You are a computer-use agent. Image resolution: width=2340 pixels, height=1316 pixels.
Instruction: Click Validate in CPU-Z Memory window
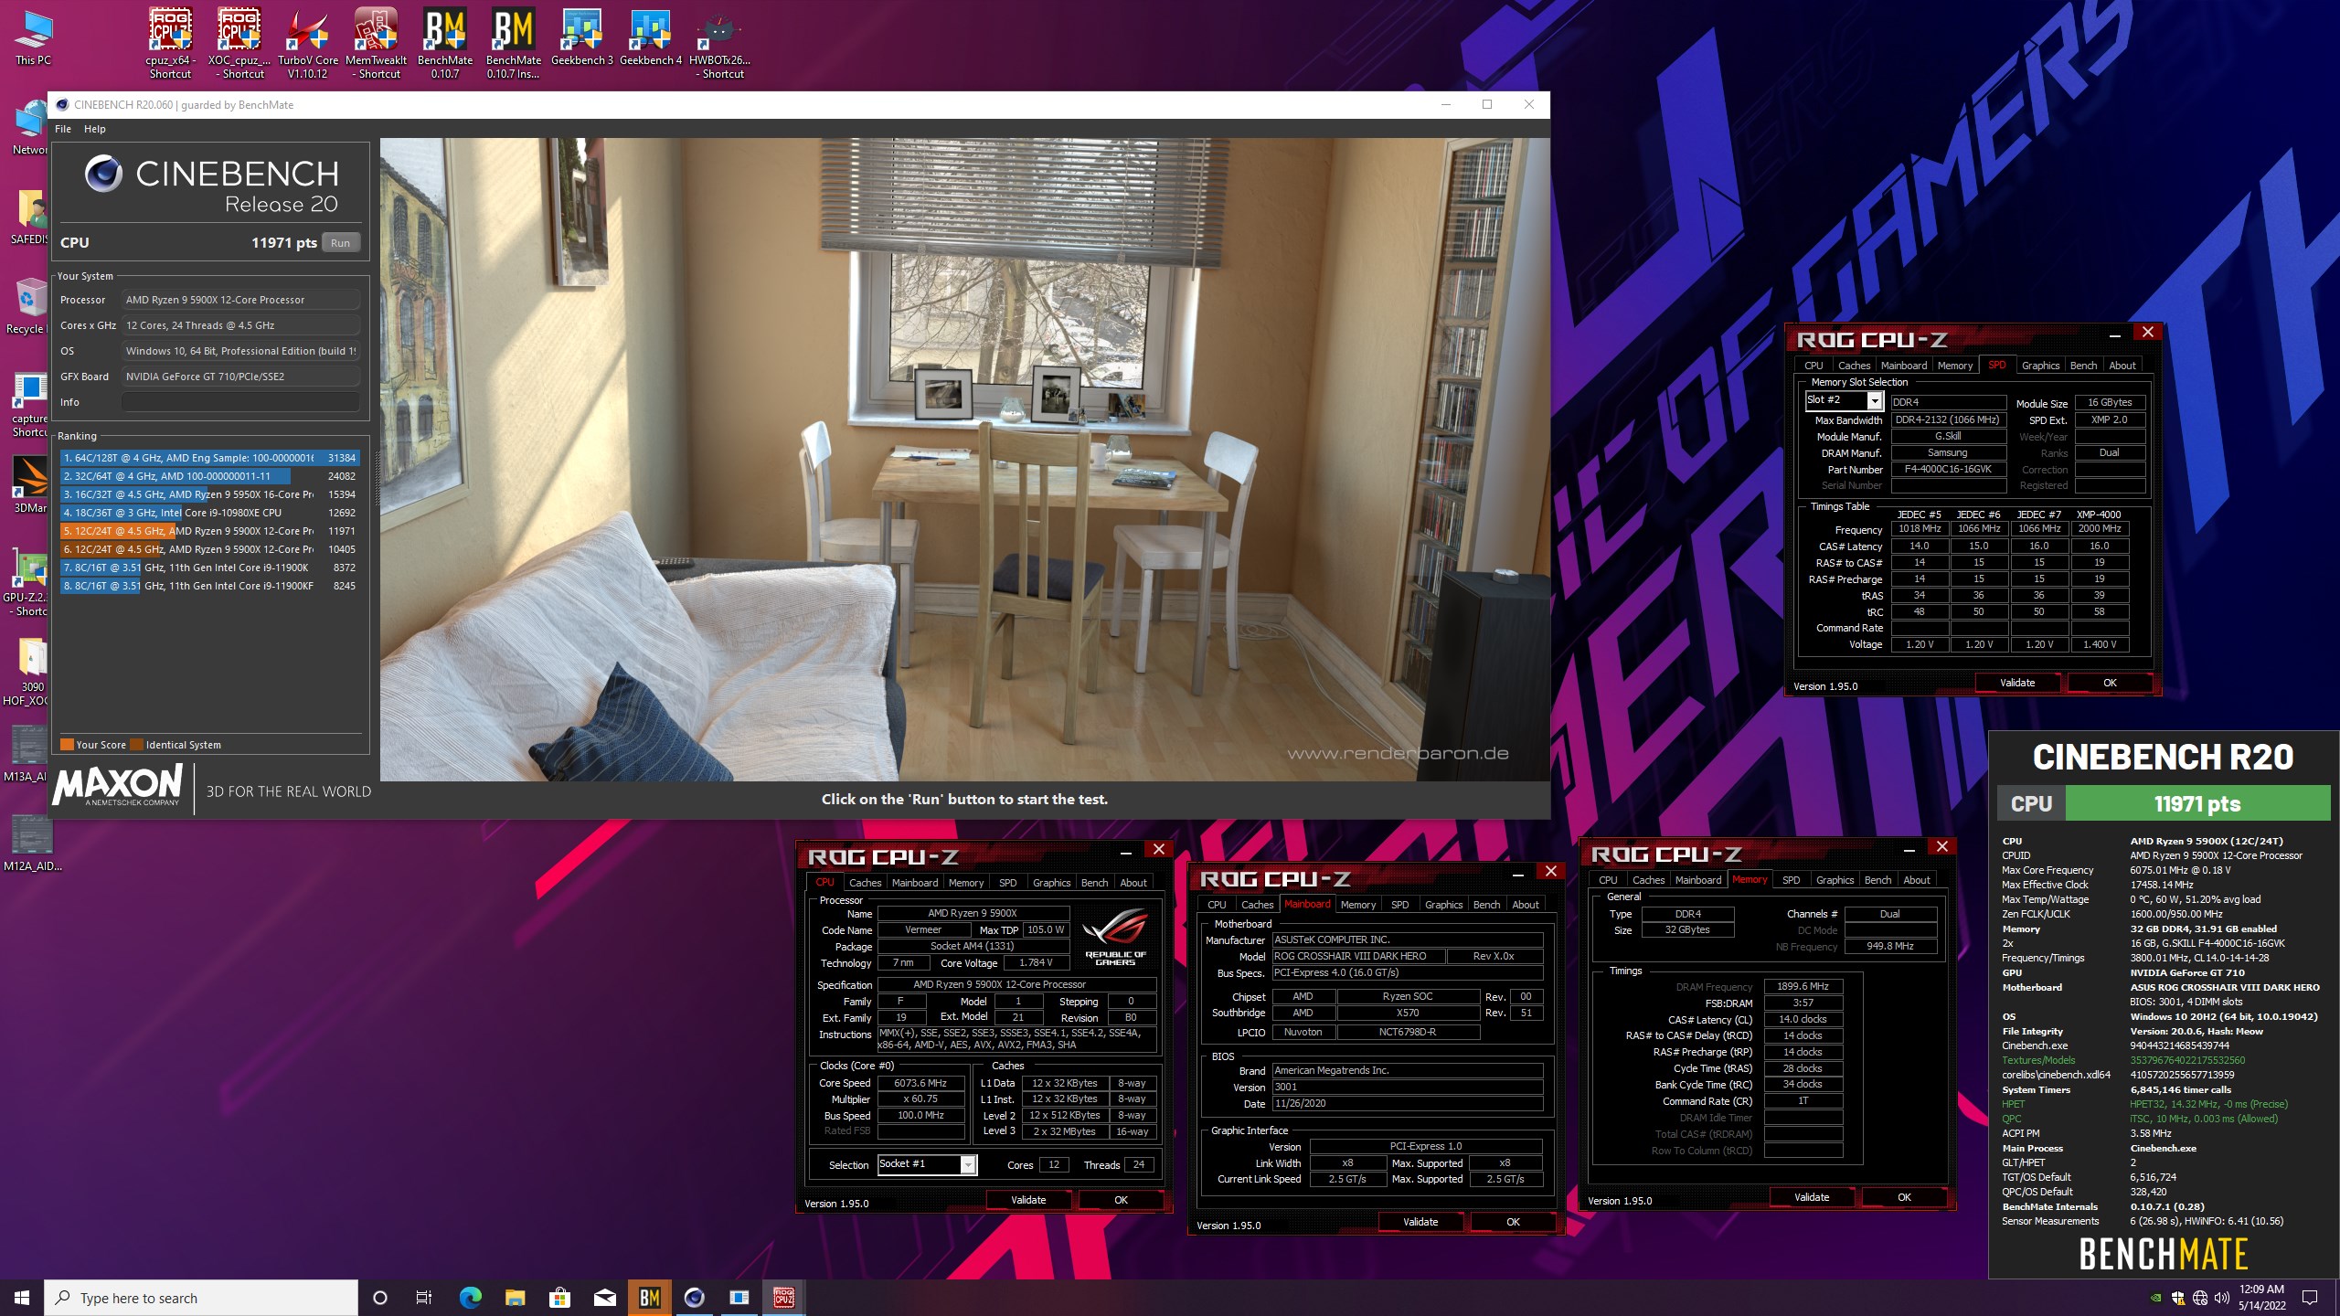tap(1812, 1197)
